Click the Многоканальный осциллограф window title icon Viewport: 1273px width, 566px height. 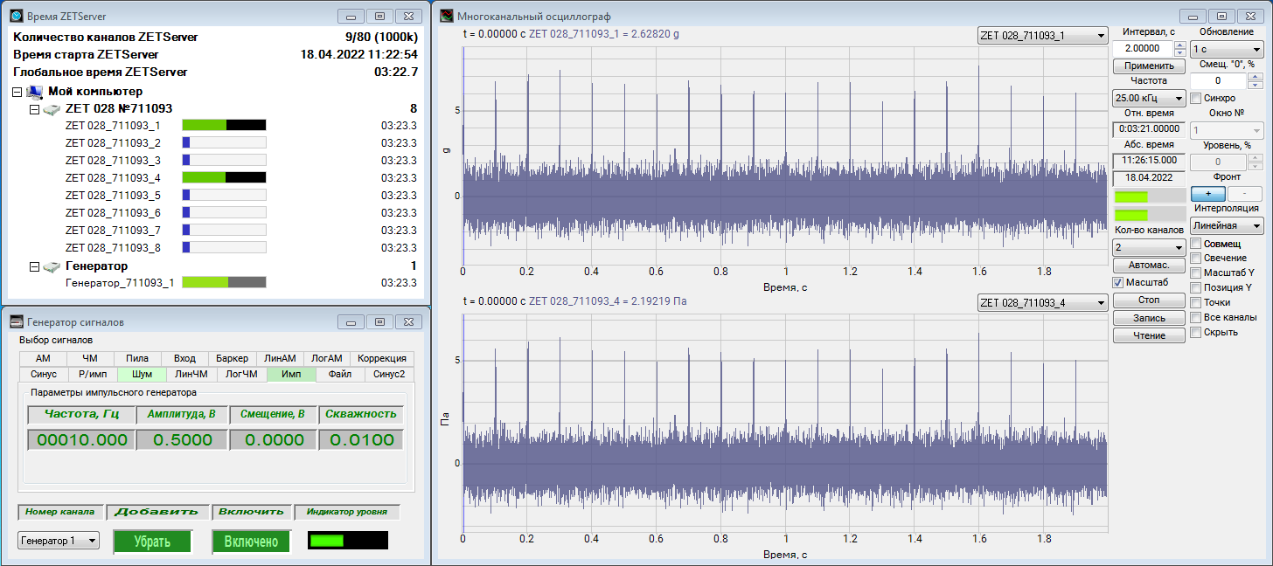[447, 16]
